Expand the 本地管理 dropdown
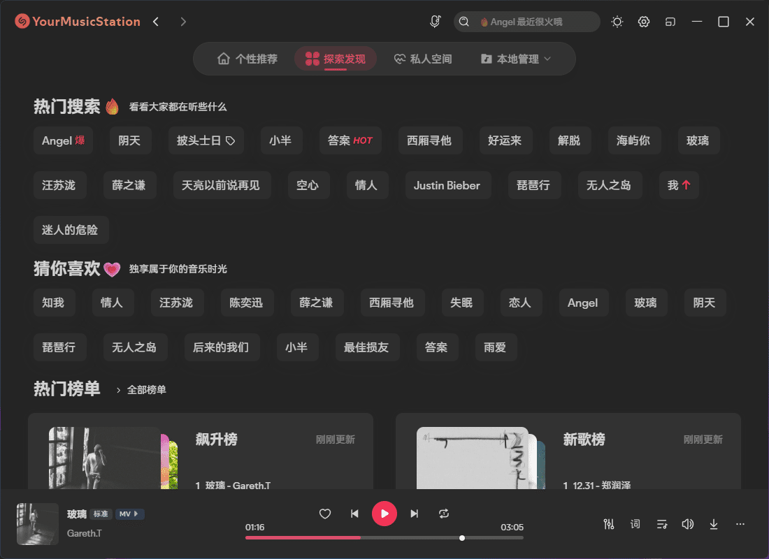The width and height of the screenshot is (769, 559). (516, 59)
